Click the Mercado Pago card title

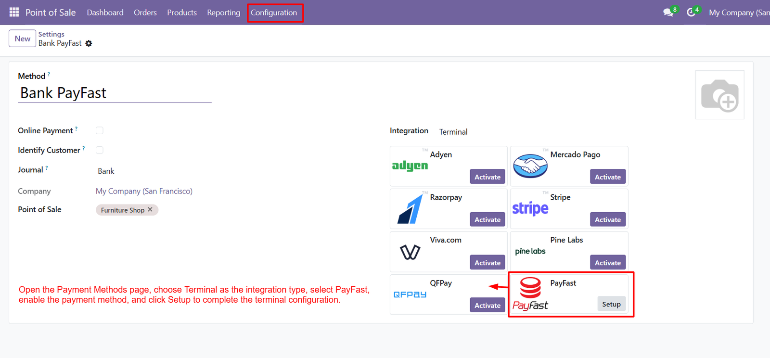click(575, 154)
